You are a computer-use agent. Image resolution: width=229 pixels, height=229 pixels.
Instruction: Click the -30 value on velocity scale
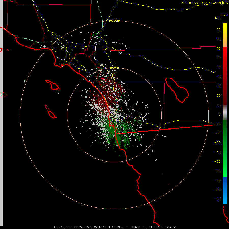click(x=218, y=143)
